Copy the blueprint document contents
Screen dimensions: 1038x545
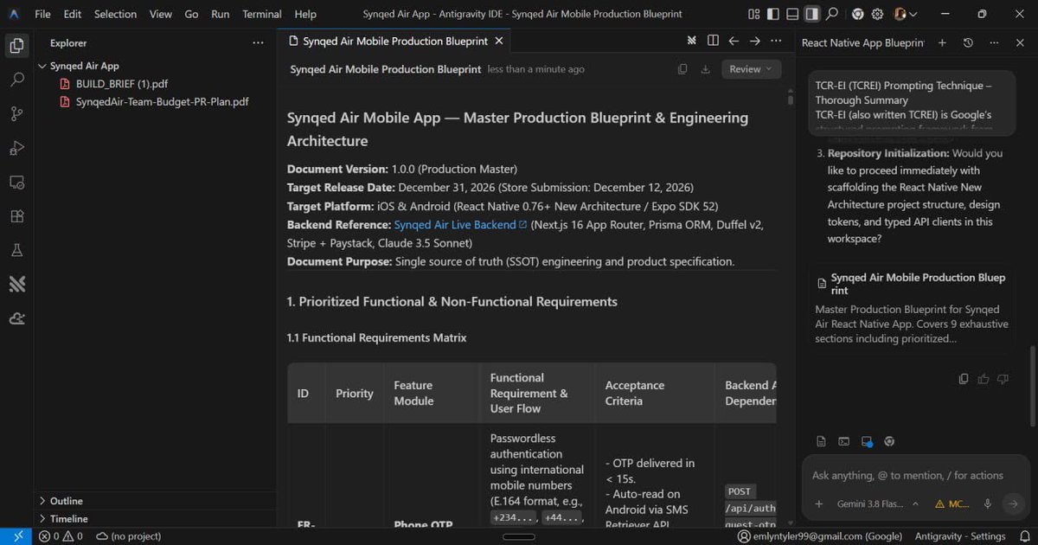coord(682,69)
